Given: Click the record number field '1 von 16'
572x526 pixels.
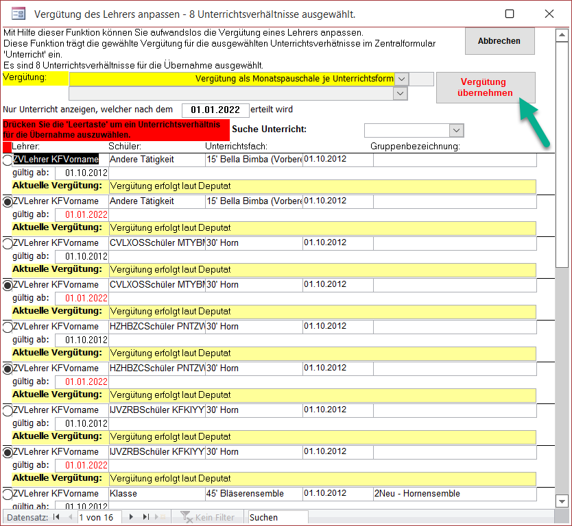Looking at the screenshot, I should (99, 518).
